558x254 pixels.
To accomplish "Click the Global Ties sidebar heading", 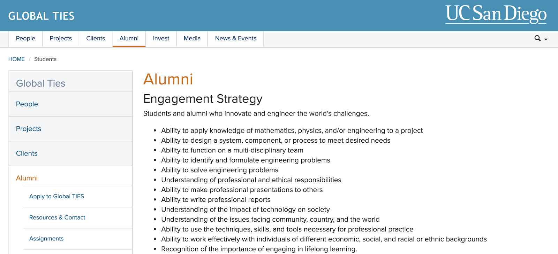I will tap(41, 84).
